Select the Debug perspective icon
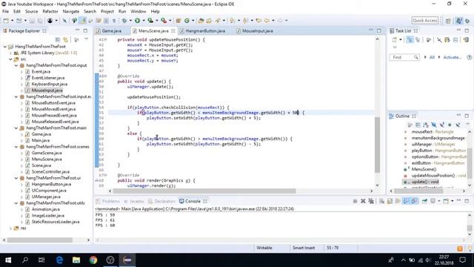 tap(467, 21)
